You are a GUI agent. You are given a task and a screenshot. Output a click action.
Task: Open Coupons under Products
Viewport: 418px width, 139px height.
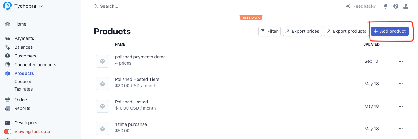[x=23, y=82]
